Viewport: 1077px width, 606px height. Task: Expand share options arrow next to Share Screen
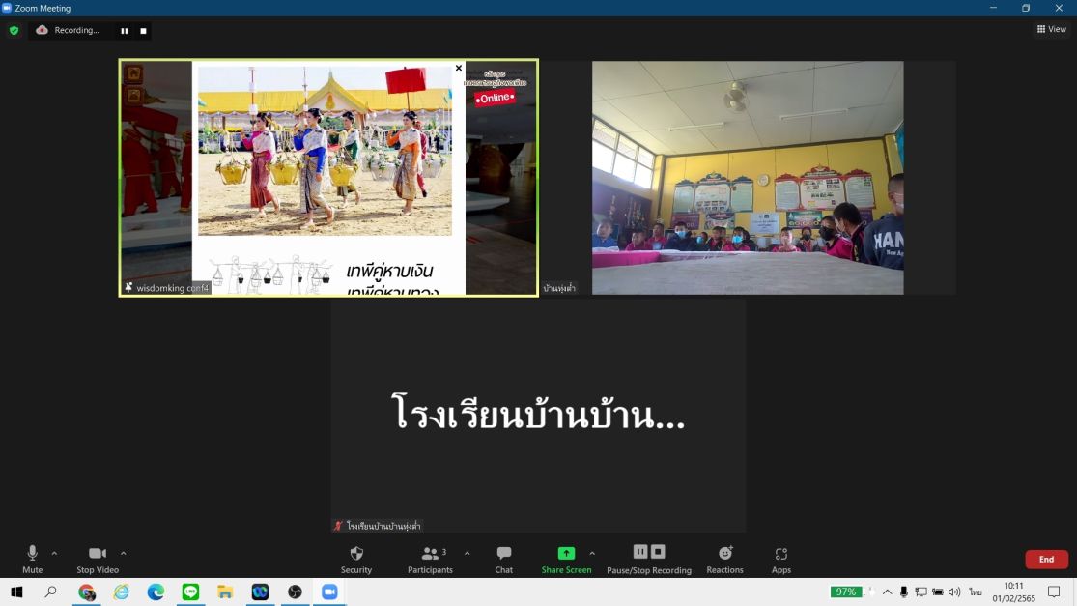tap(592, 553)
